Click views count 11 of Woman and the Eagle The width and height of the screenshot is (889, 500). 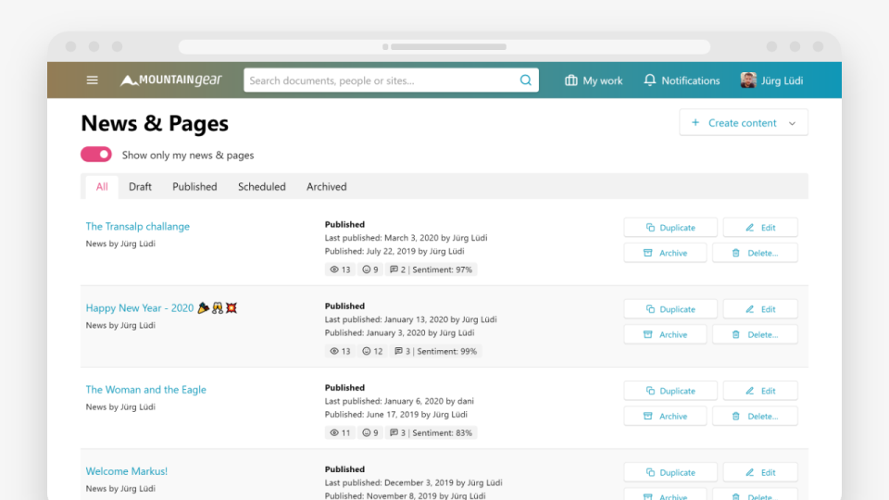[x=340, y=432]
